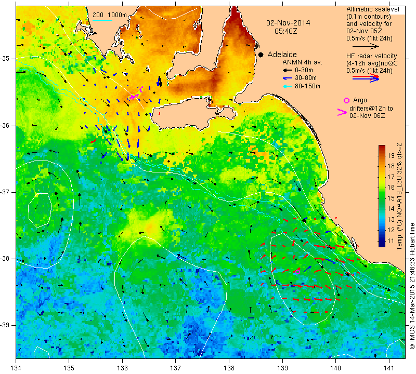The width and height of the screenshot is (416, 374).
Task: Click the black Adelaide city dot marker
Action: coord(261,55)
